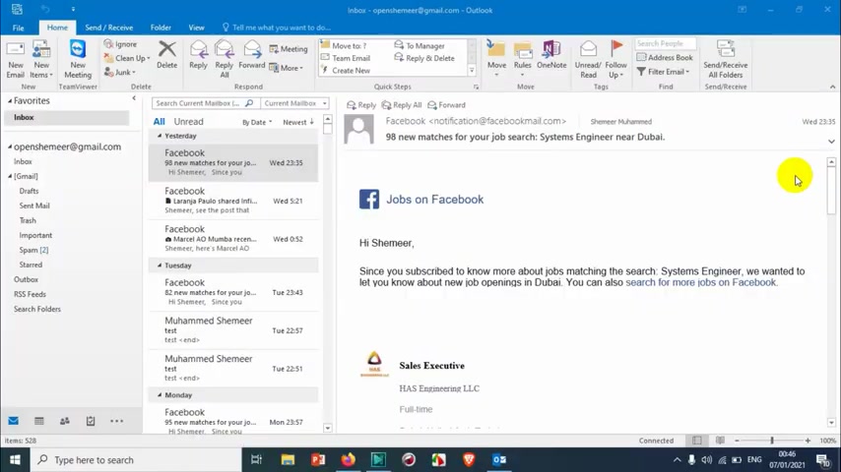Toggle Newest sort order

click(x=298, y=122)
